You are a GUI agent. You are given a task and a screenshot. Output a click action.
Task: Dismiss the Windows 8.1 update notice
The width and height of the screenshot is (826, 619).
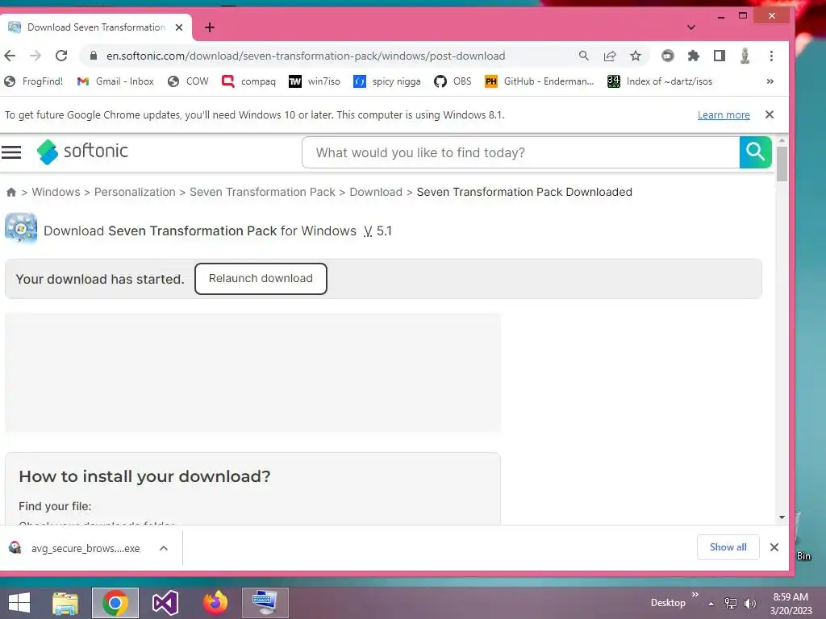pos(770,114)
